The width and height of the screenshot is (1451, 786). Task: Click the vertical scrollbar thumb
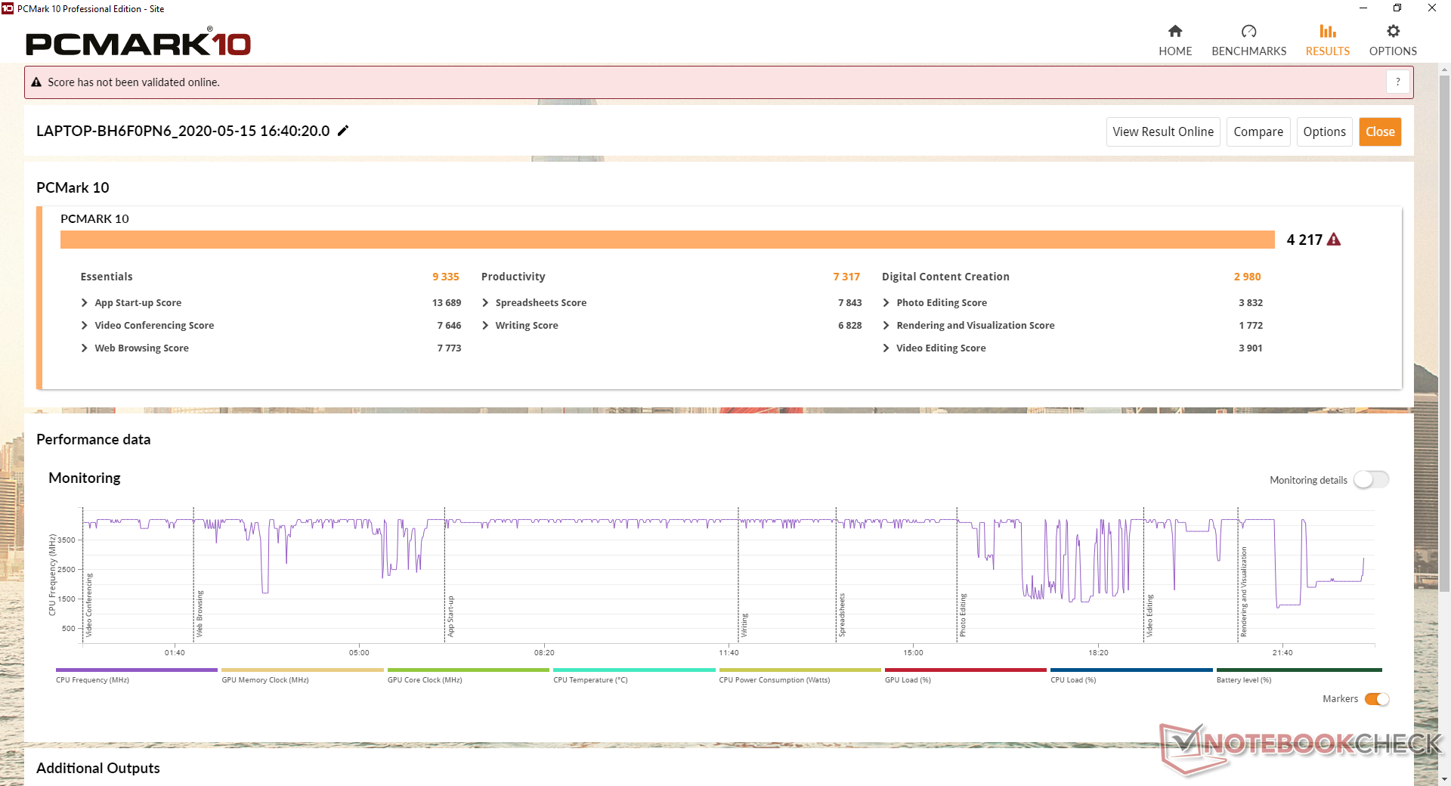click(1444, 333)
